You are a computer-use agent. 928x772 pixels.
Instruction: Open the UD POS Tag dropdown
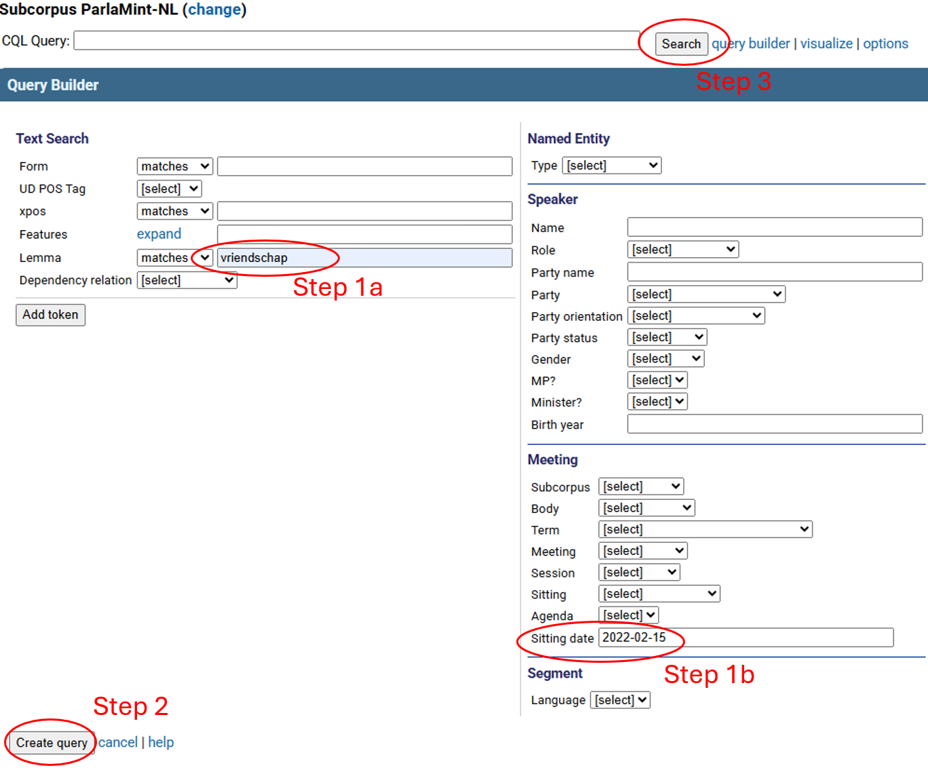coord(169,189)
